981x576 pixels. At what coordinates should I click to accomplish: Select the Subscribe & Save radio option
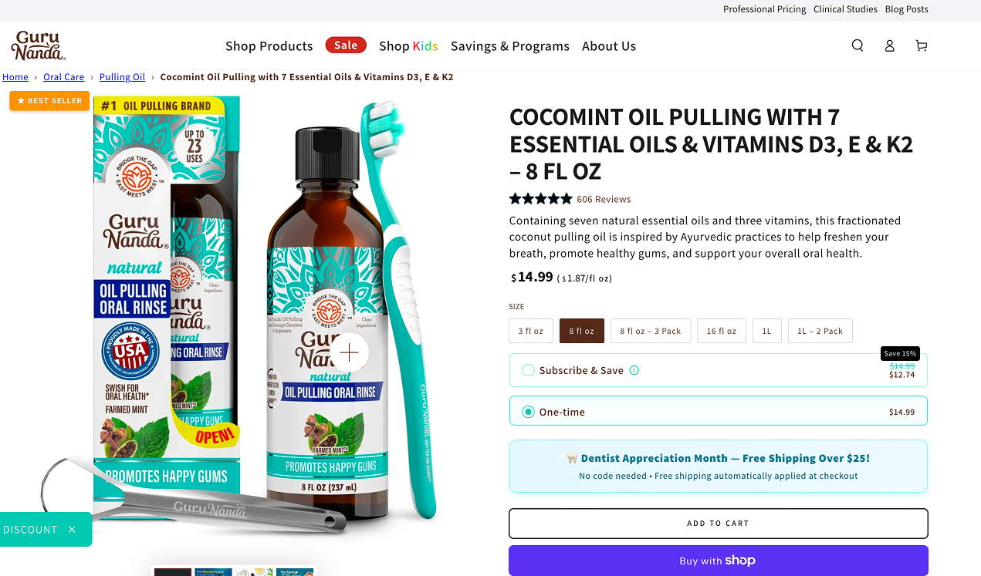point(528,370)
